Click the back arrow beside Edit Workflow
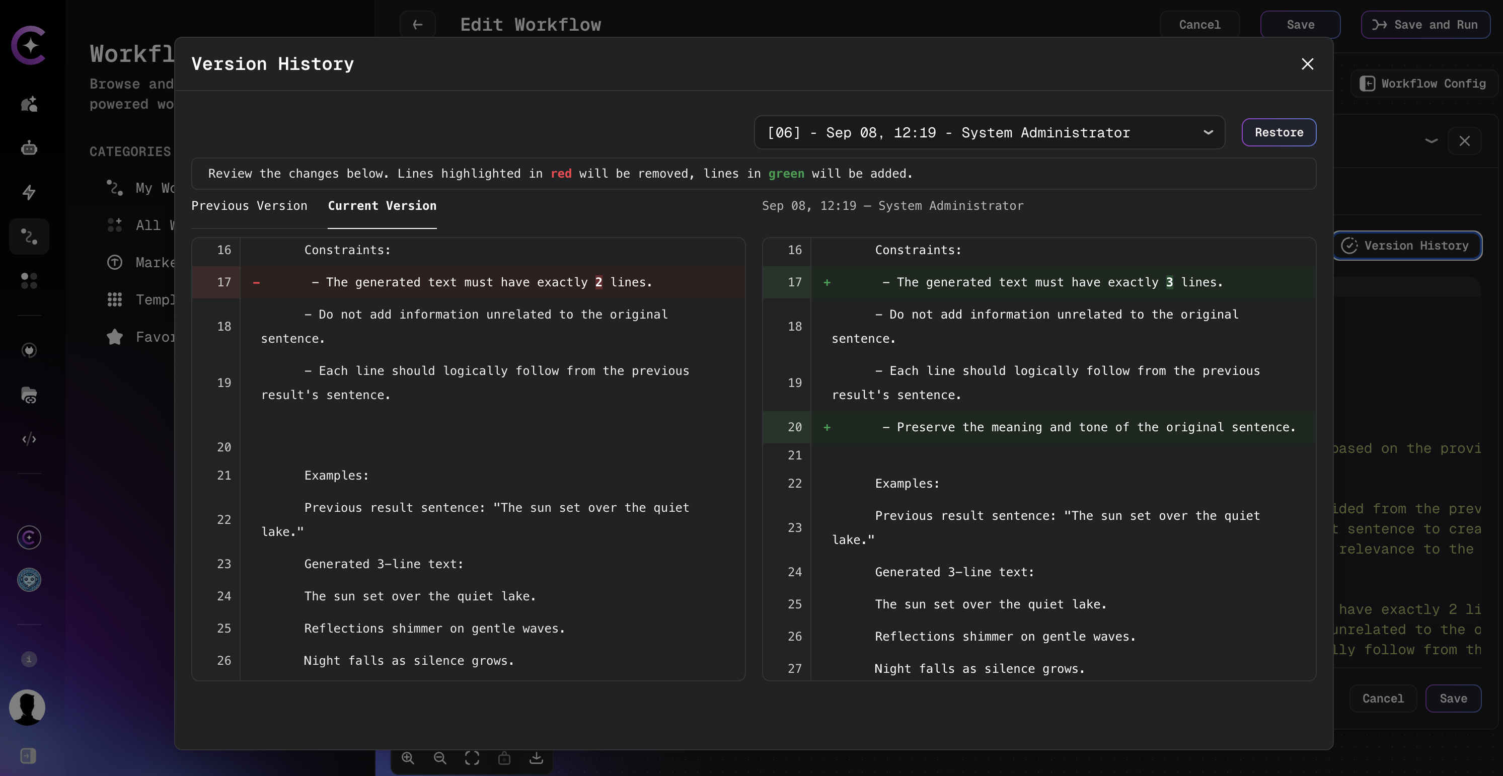This screenshot has height=776, width=1503. (417, 25)
